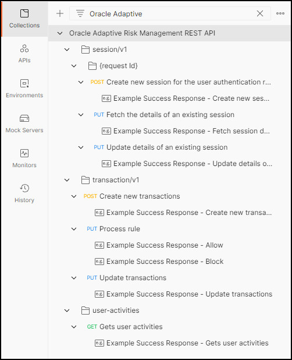Open the APIs sidebar tab

[24, 54]
